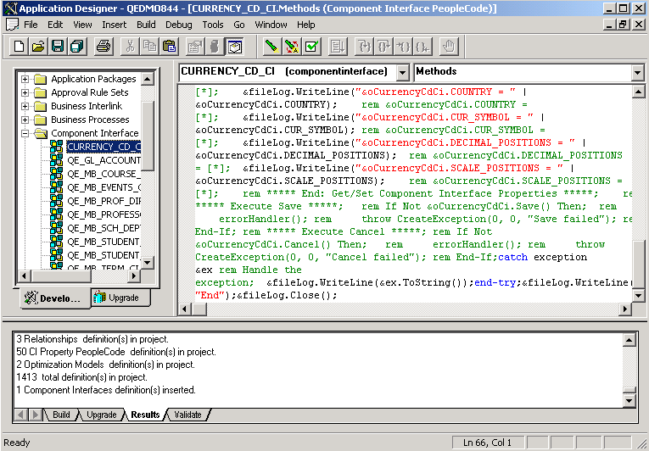The height and width of the screenshot is (451, 649).
Task: Click the code editor scroll-right arrow
Action: click(625, 309)
